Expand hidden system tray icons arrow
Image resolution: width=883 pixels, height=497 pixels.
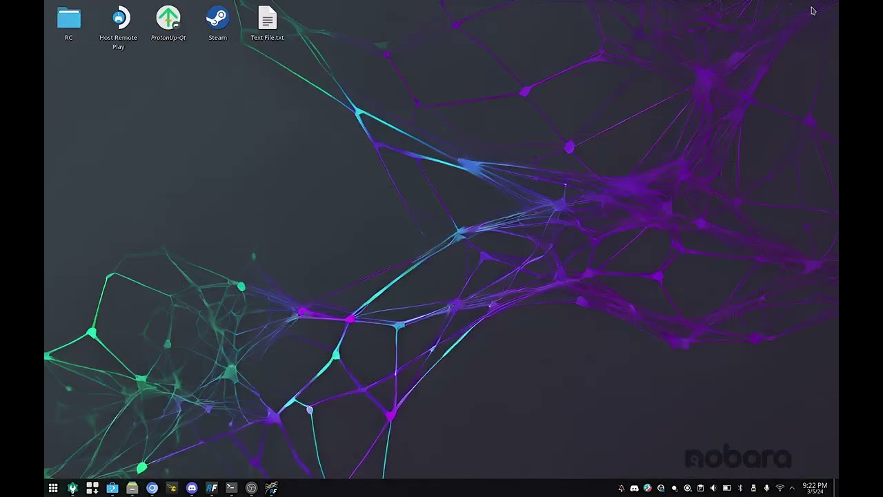[x=792, y=488]
